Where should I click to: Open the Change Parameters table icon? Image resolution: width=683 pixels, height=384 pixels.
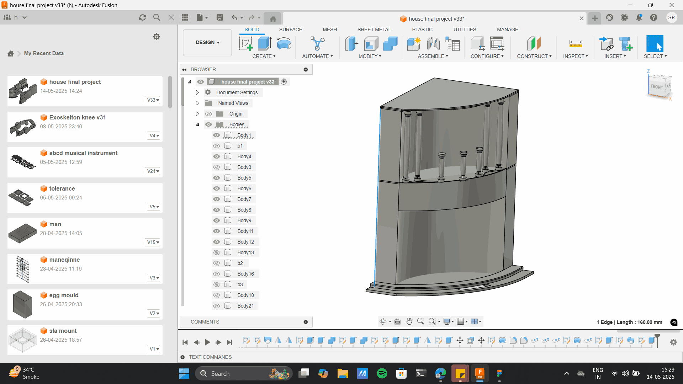pos(497,44)
